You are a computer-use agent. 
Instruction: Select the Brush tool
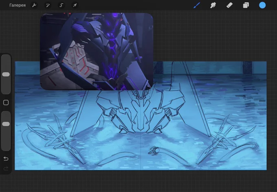pyautogui.click(x=197, y=5)
